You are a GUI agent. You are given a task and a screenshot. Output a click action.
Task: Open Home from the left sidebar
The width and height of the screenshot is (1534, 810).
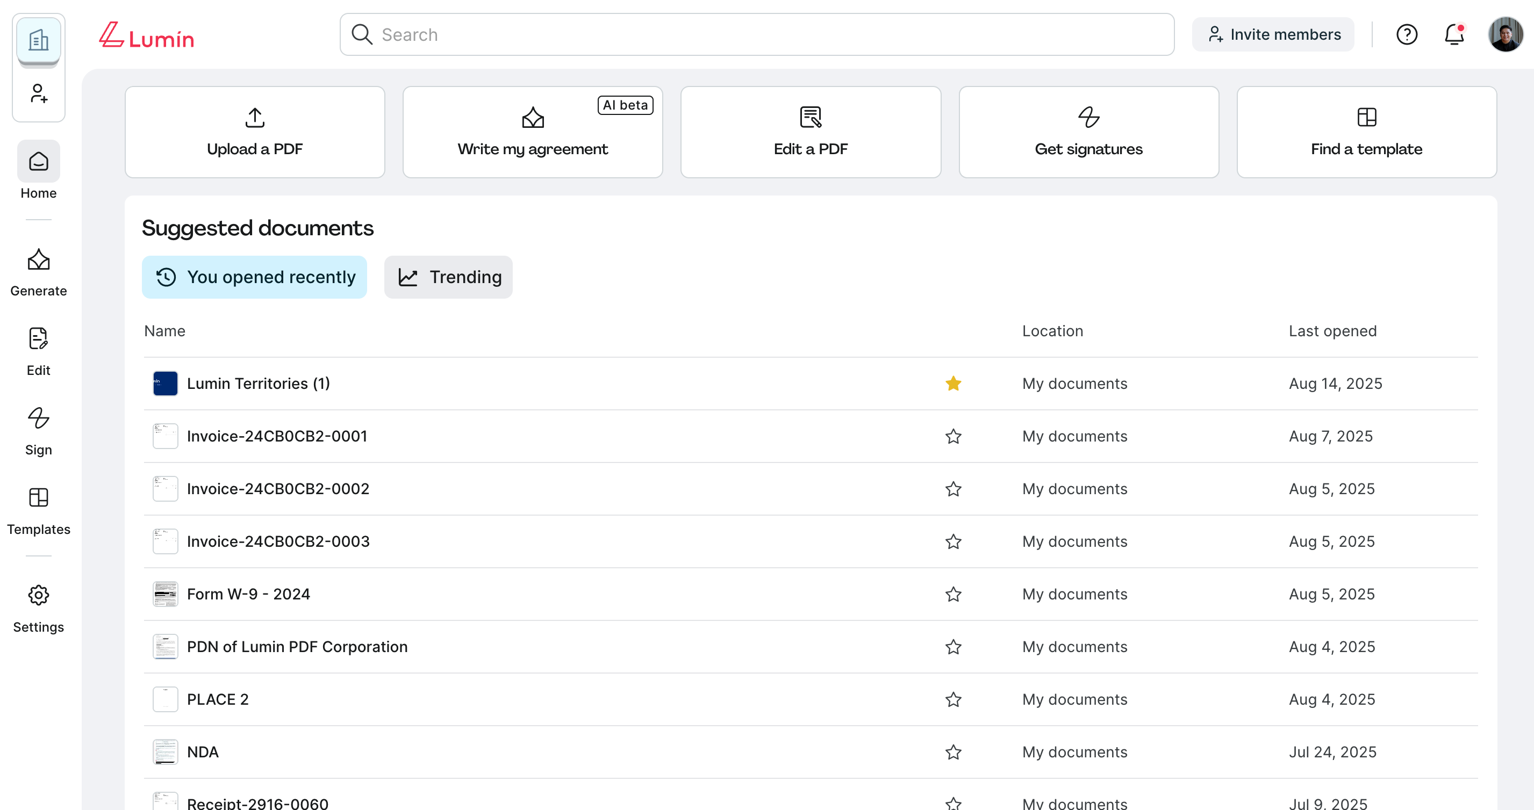coord(38,171)
